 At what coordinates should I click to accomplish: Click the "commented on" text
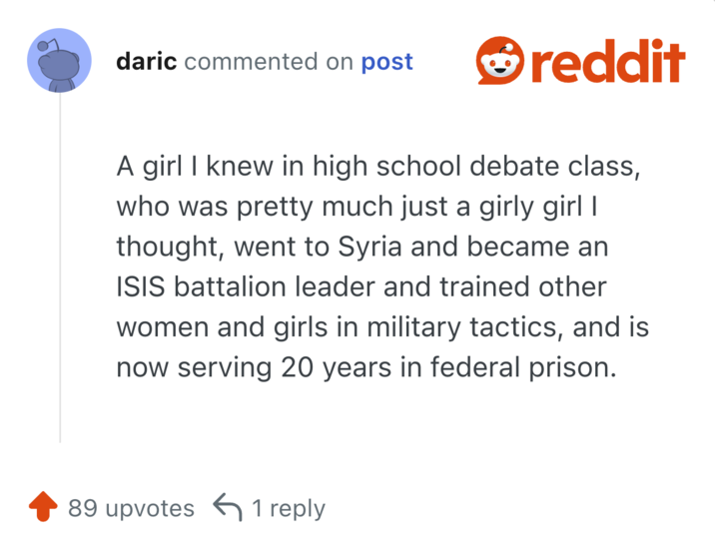click(x=269, y=62)
